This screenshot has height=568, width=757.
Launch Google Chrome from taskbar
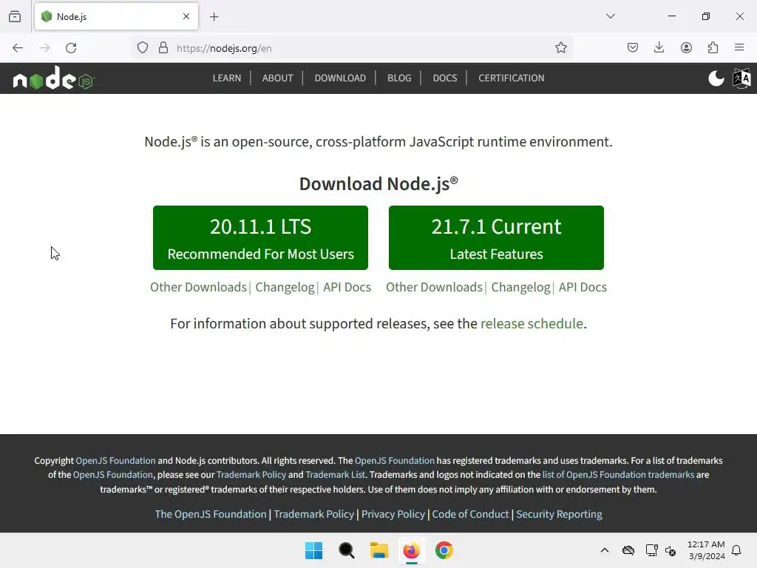[x=444, y=550]
